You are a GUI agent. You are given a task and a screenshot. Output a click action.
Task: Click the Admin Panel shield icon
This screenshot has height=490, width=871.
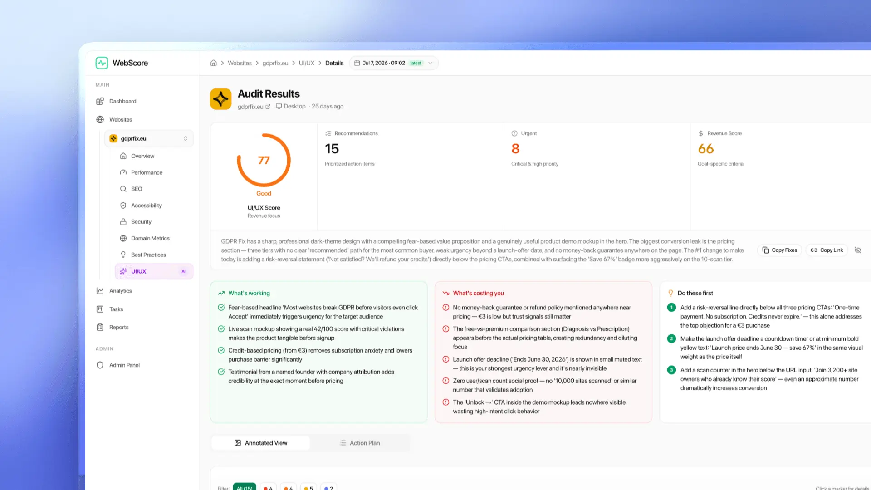coord(100,365)
